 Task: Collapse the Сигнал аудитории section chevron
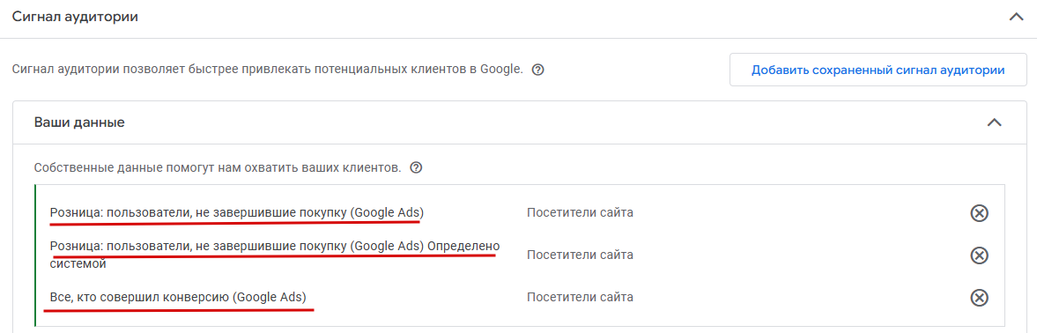click(x=1016, y=18)
